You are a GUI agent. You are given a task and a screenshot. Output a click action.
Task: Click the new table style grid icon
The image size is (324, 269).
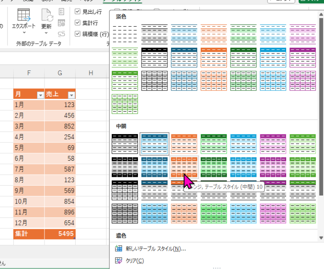[118, 249]
